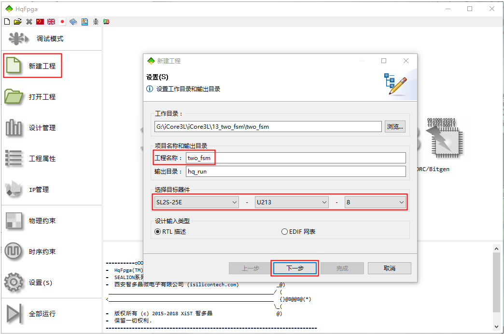
Task: Switch language using the Japanese flag icon
Action: (62, 22)
